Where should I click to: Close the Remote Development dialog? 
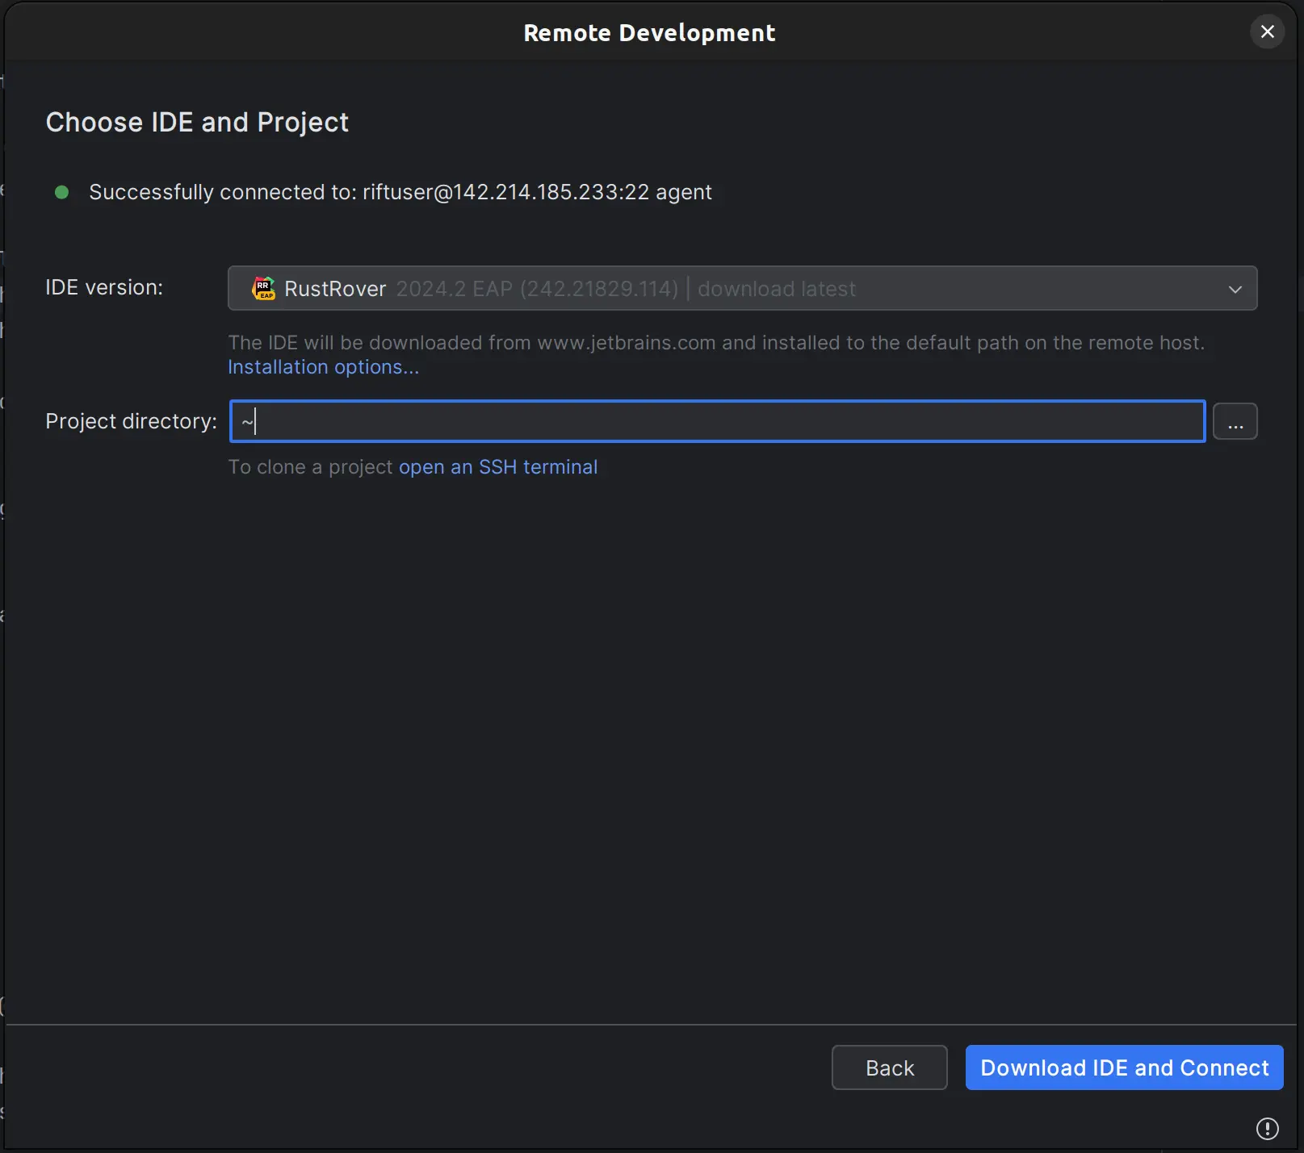[x=1267, y=32]
